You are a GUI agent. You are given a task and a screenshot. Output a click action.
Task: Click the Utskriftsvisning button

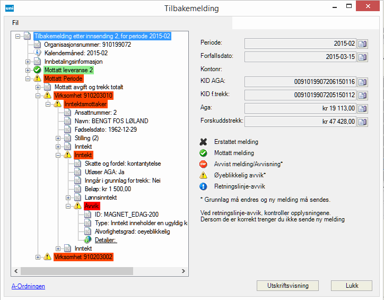(289, 286)
